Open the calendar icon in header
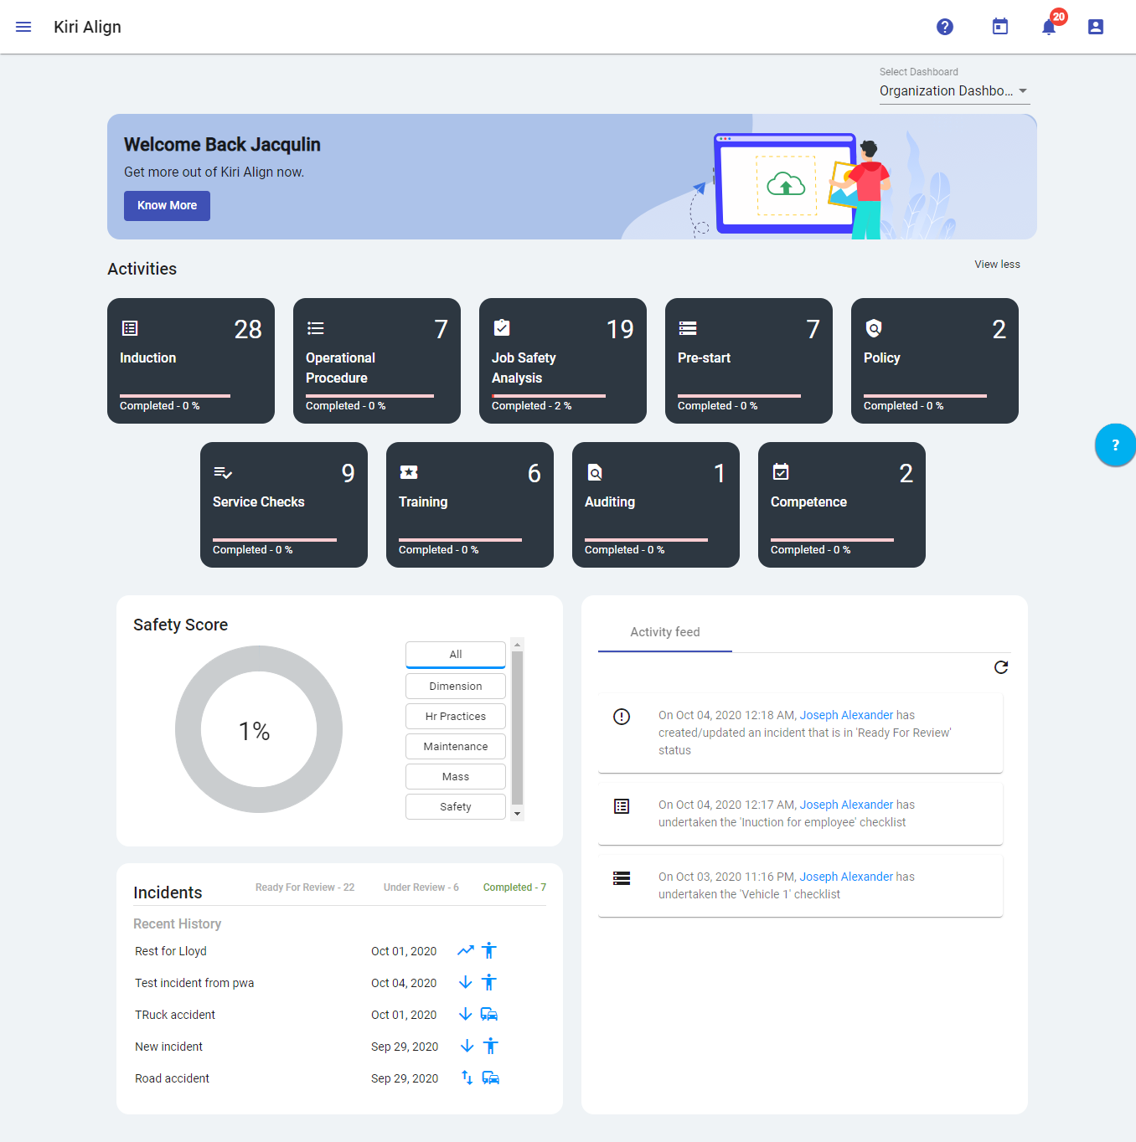The height and width of the screenshot is (1142, 1136). pyautogui.click(x=1000, y=27)
